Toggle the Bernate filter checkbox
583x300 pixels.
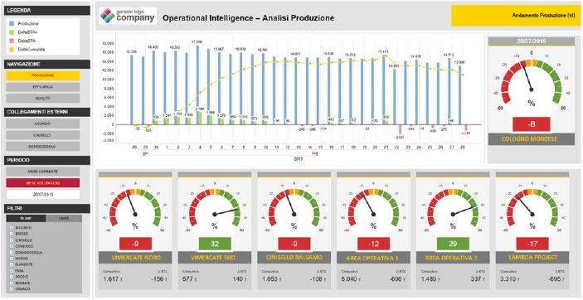click(11, 283)
